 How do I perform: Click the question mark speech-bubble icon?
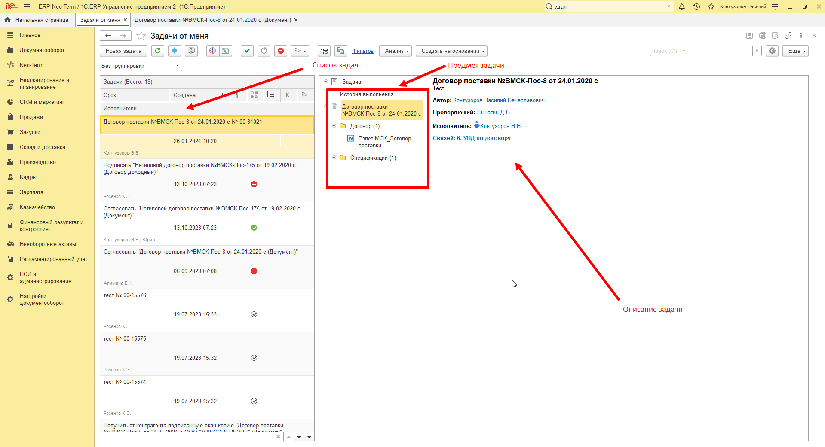(x=191, y=51)
